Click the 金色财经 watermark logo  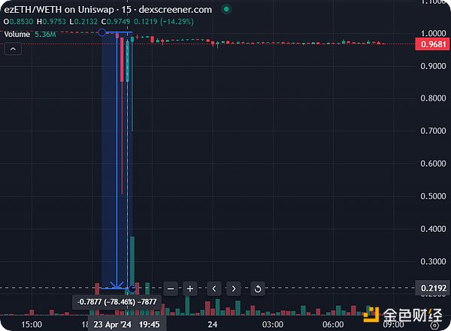[406, 316]
